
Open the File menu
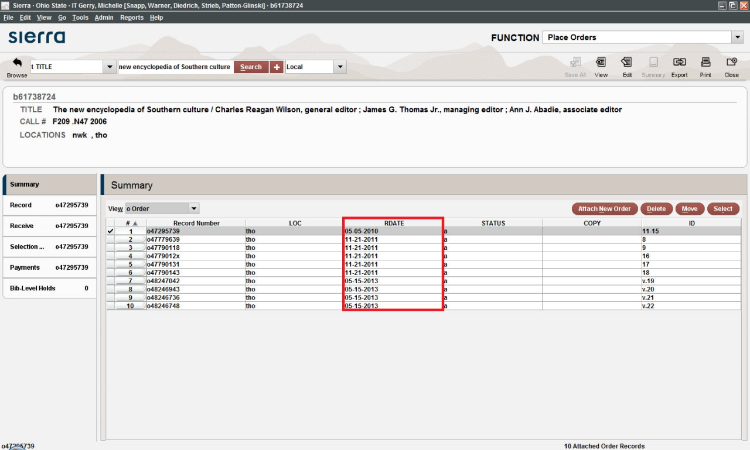[x=8, y=18]
